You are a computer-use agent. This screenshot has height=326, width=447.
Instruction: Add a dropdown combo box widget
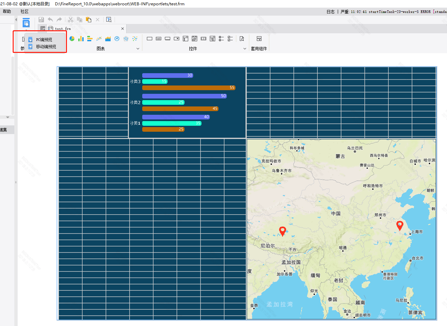(x=177, y=39)
